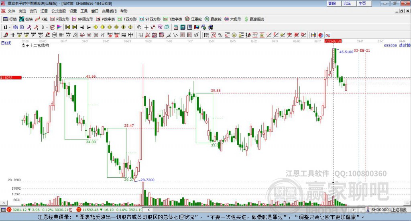Click the up triangle button beside volume panel
The image size is (411, 221).
[x=4, y=203]
